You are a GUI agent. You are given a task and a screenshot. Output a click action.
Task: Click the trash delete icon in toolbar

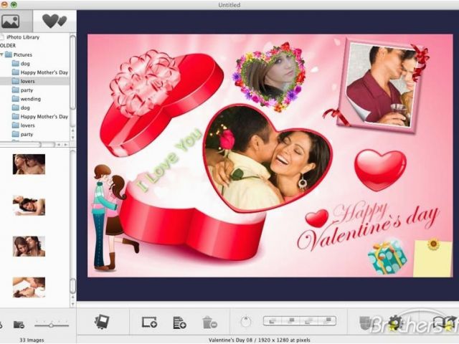tap(209, 322)
